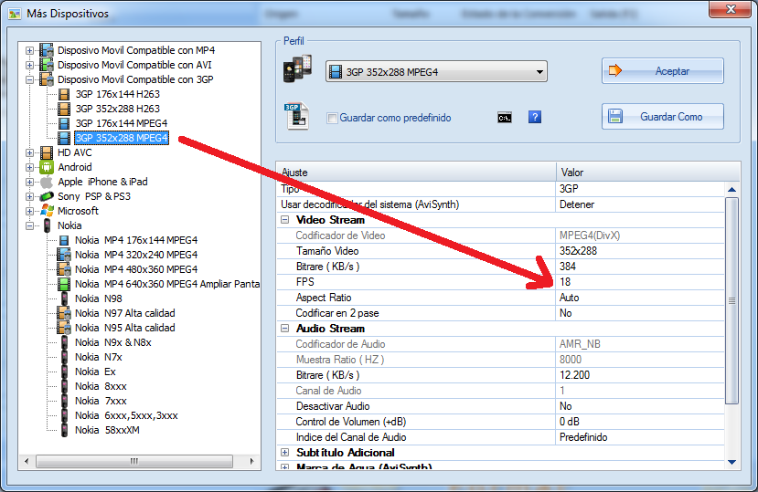Viewport: 758px width, 492px height.
Task: Click device tree horizontal scroll right arrow
Action: [251, 461]
